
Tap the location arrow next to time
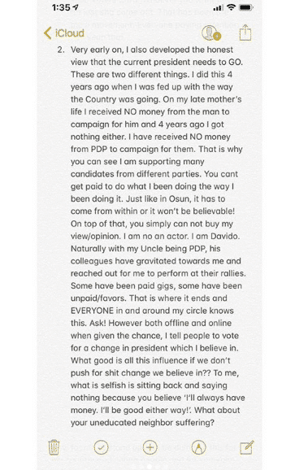(76, 7)
